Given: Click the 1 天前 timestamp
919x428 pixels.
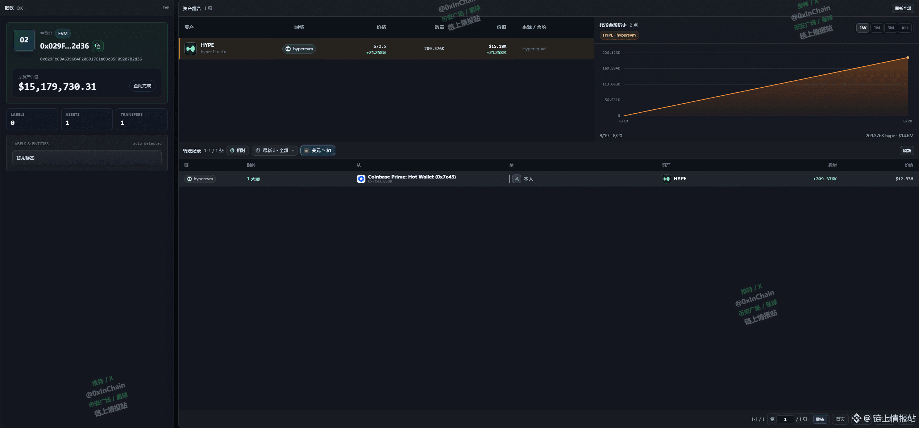Looking at the screenshot, I should click(x=253, y=179).
